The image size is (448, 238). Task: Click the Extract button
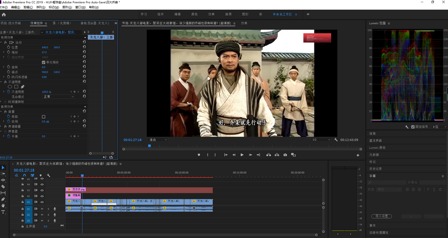pyautogui.click(x=277, y=155)
